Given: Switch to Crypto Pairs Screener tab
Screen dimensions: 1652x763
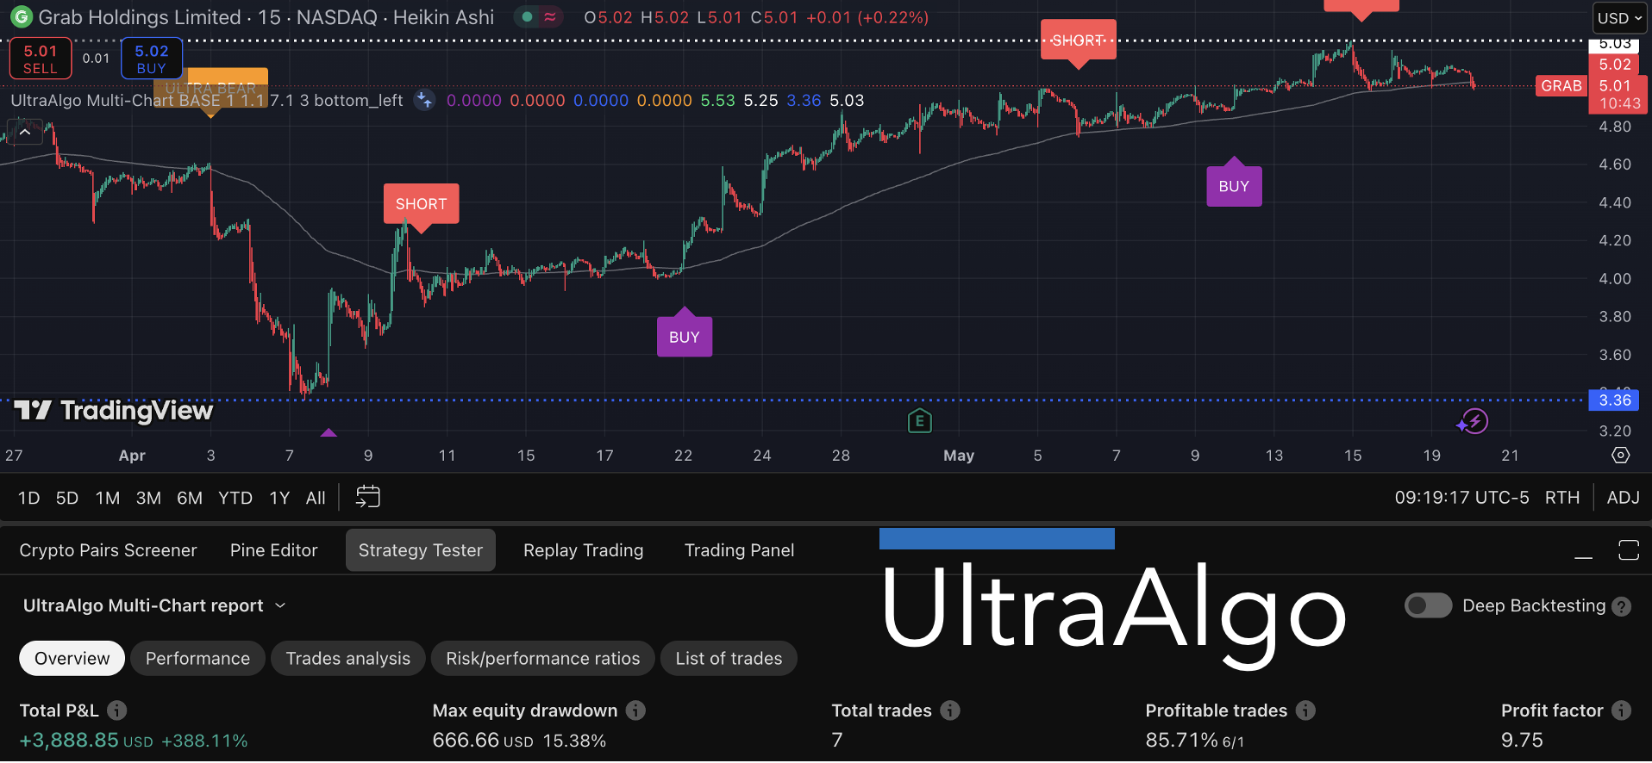Looking at the screenshot, I should click(x=108, y=550).
